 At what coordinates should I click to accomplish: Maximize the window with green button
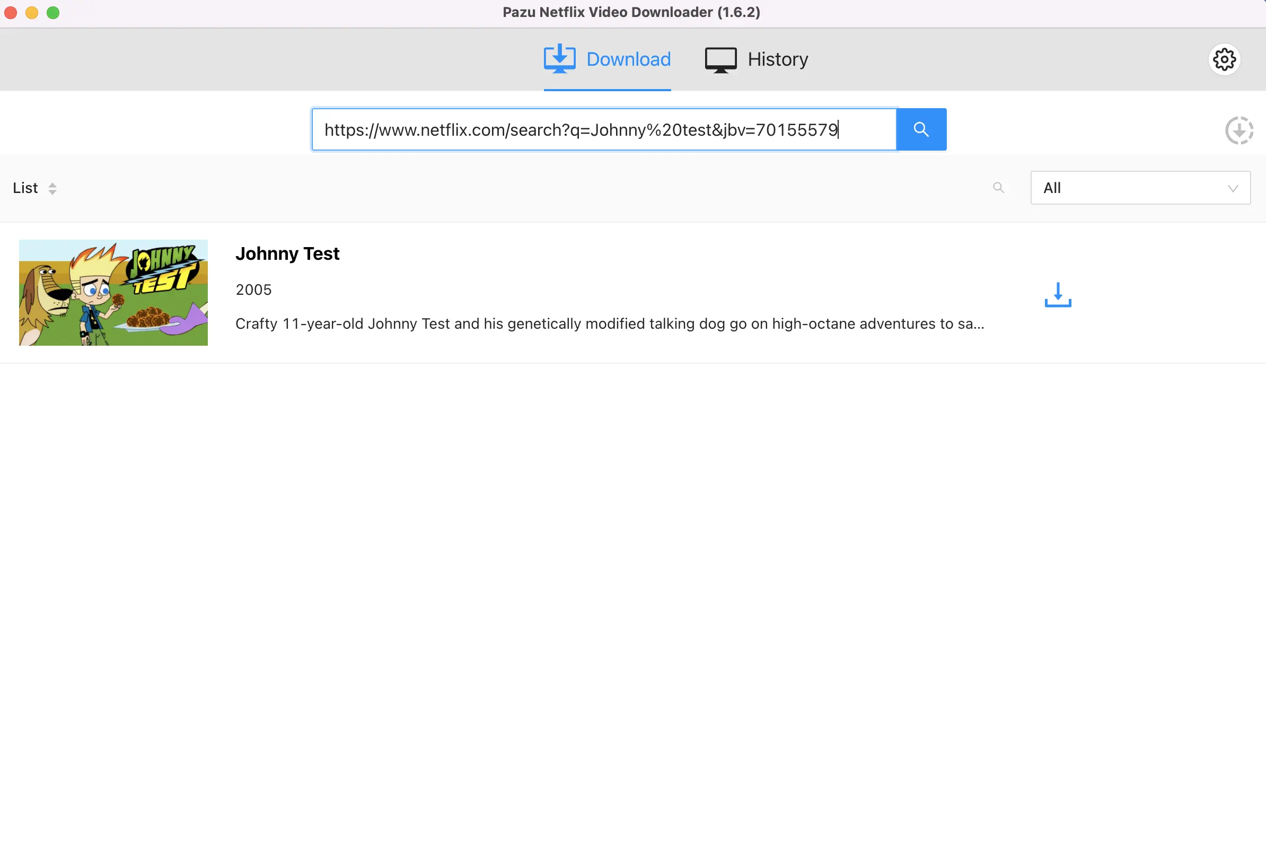(53, 12)
